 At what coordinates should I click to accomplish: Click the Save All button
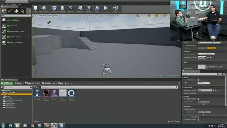point(29,83)
